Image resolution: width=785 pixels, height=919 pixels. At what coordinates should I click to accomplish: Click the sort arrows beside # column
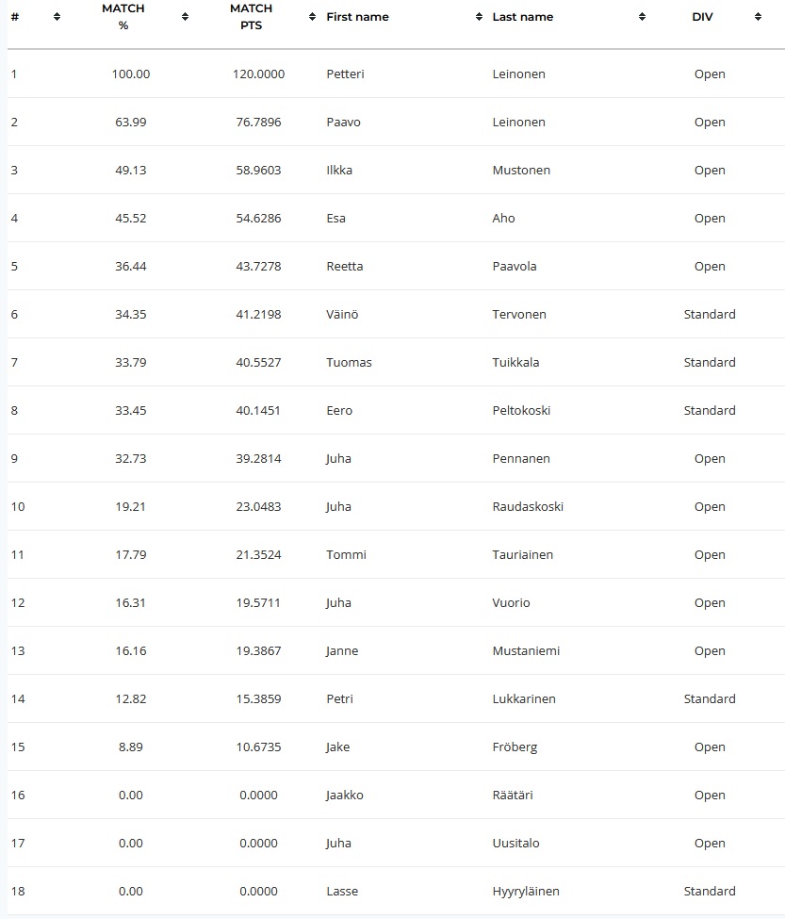(x=57, y=17)
